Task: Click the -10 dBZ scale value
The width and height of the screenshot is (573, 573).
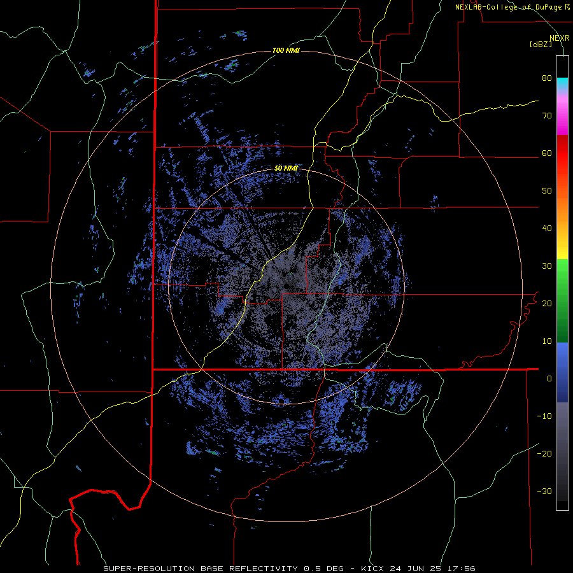Action: pos(544,416)
